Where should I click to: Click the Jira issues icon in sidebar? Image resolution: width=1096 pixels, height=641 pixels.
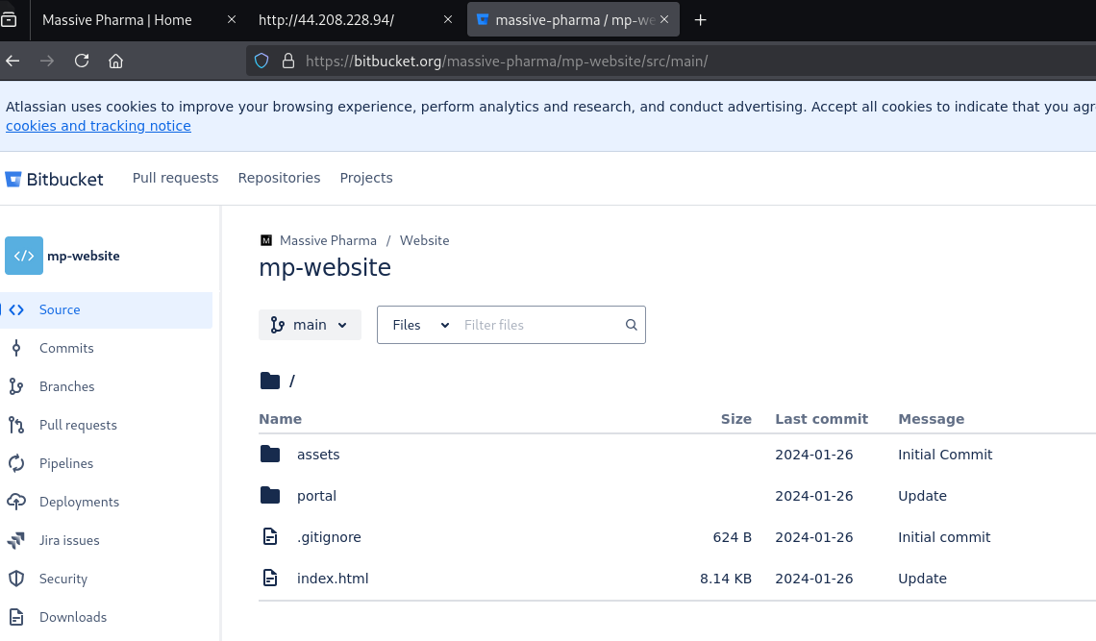pyautogui.click(x=16, y=540)
